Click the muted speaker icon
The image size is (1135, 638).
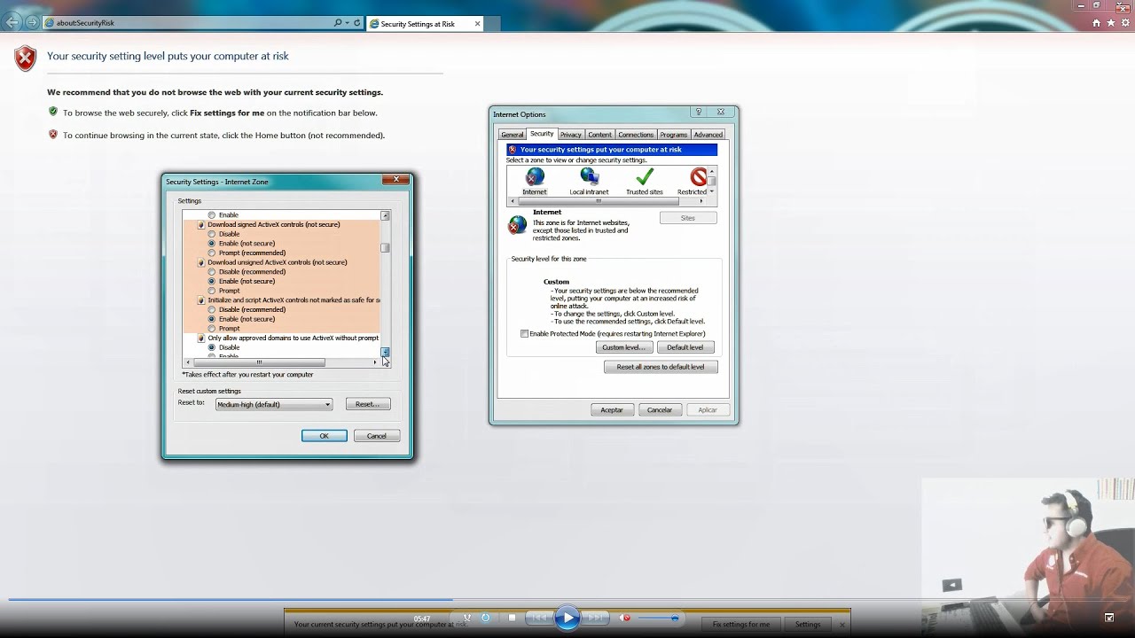pyautogui.click(x=626, y=618)
